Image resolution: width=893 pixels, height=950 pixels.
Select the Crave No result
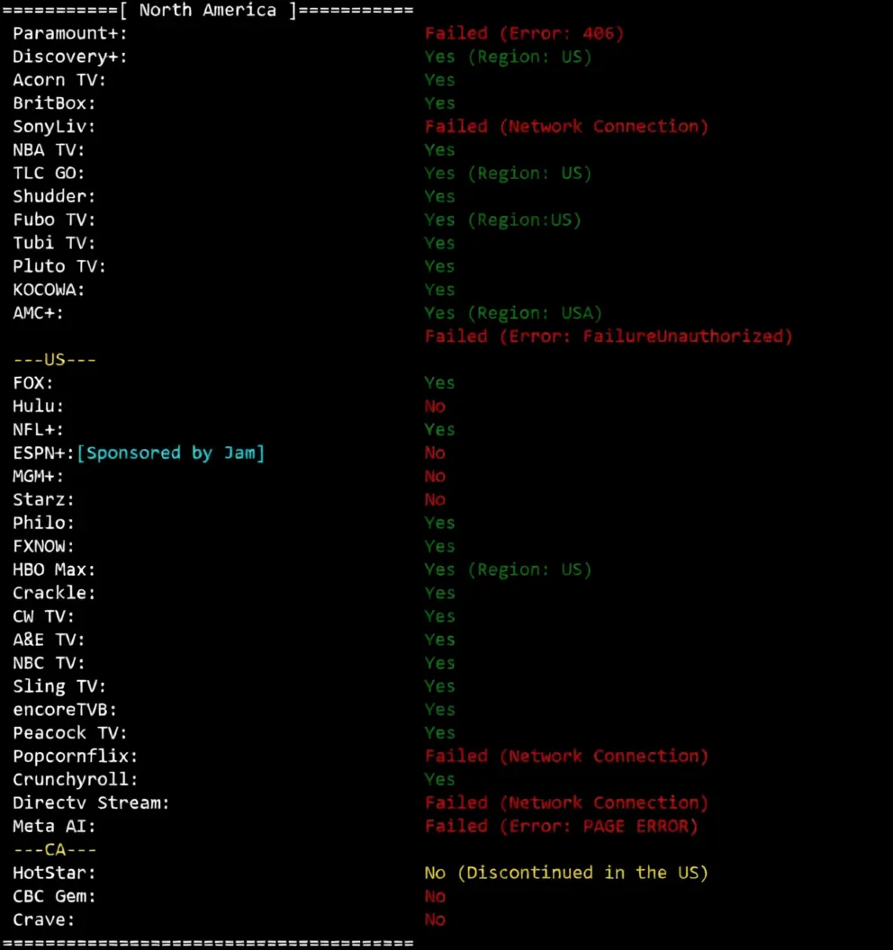[x=435, y=919]
